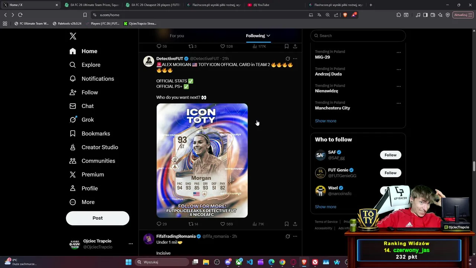
Task: Follow SAF account
Action: [390, 155]
